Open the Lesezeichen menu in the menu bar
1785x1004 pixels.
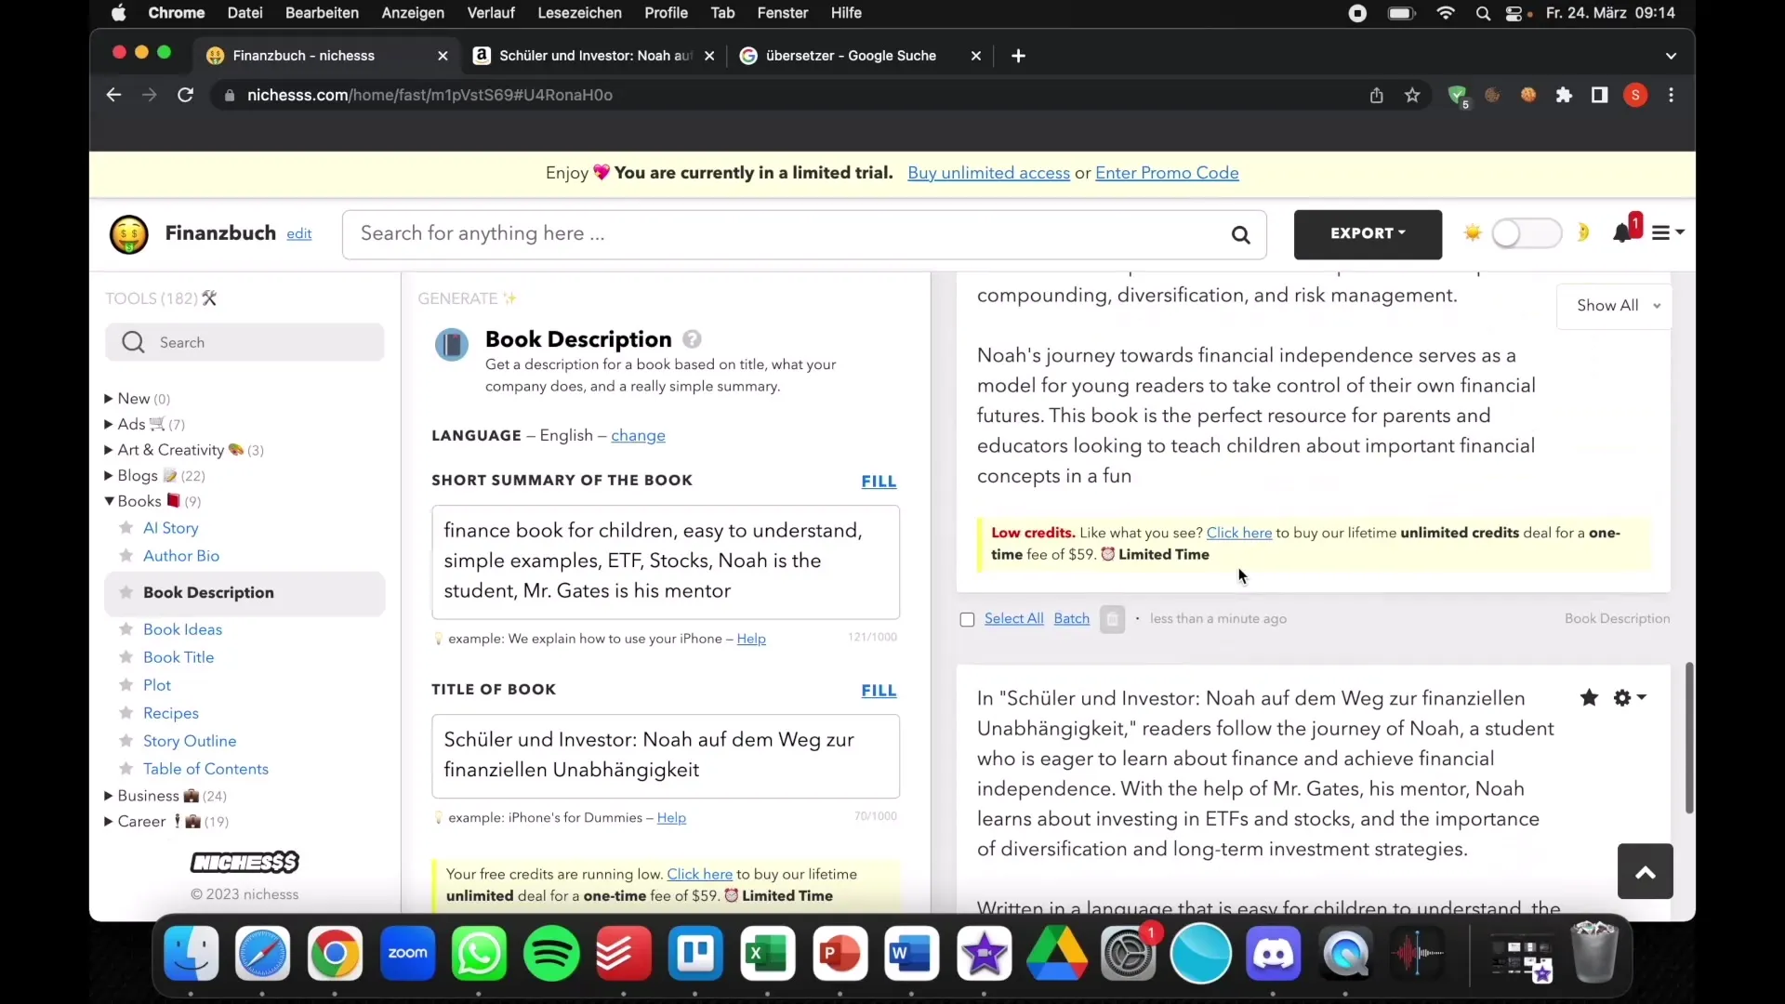tap(579, 13)
